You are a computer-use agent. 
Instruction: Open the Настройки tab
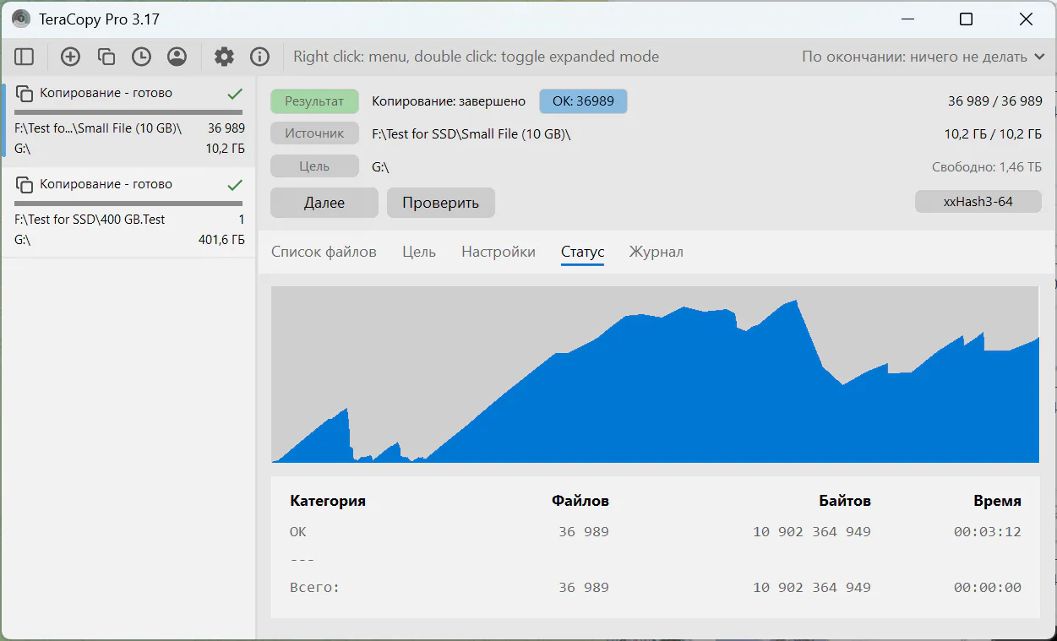point(499,252)
